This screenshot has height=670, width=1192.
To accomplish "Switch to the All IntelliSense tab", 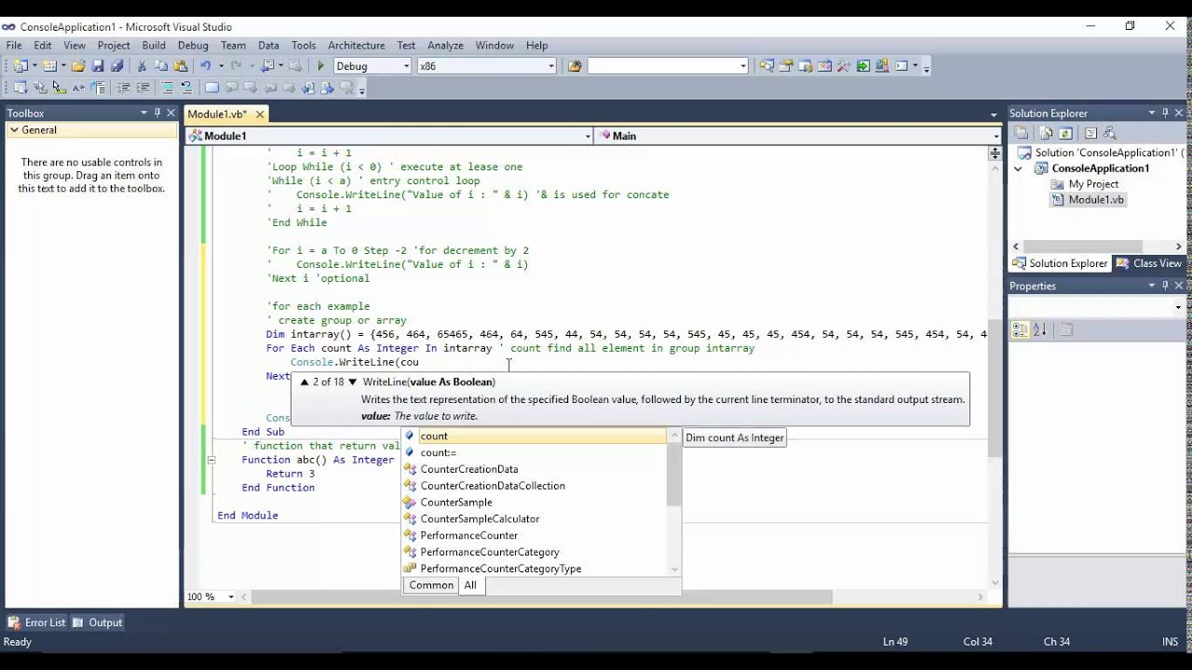I will pos(470,585).
